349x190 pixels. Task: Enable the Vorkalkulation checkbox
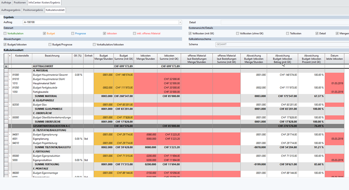pos(5,33)
